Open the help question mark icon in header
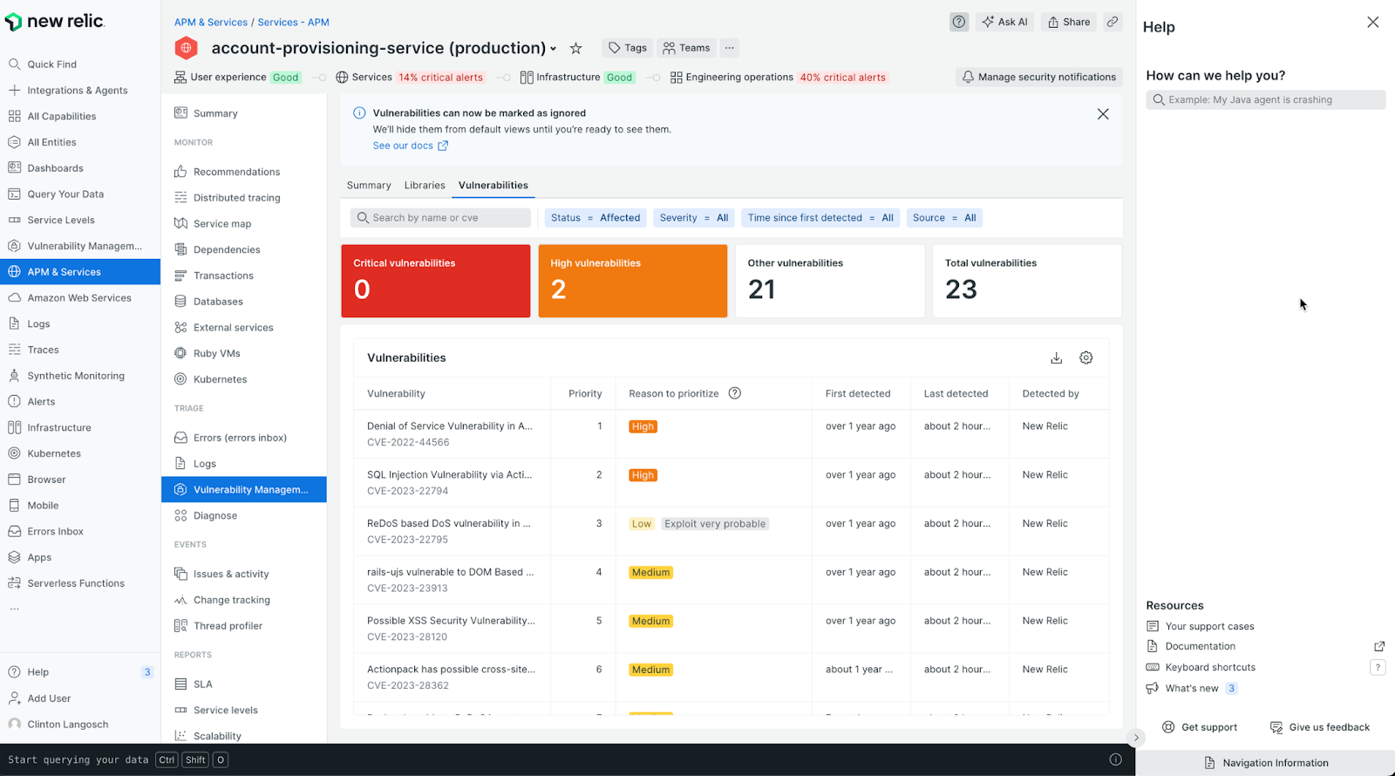The width and height of the screenshot is (1395, 776). (x=959, y=22)
